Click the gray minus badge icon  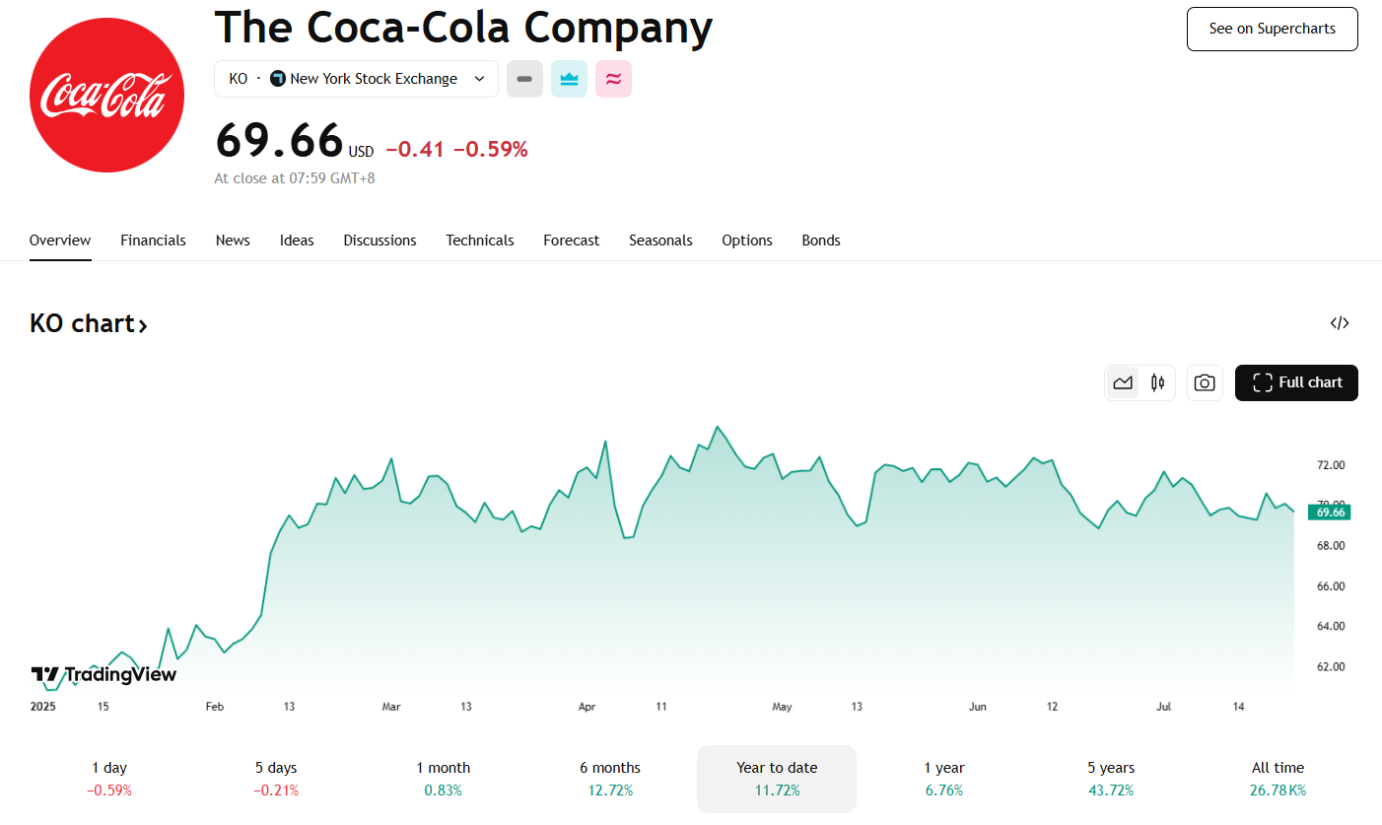(x=524, y=79)
